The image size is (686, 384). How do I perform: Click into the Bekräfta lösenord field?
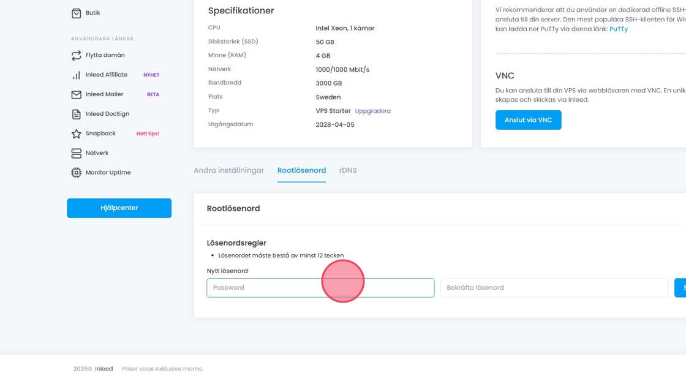click(x=554, y=288)
